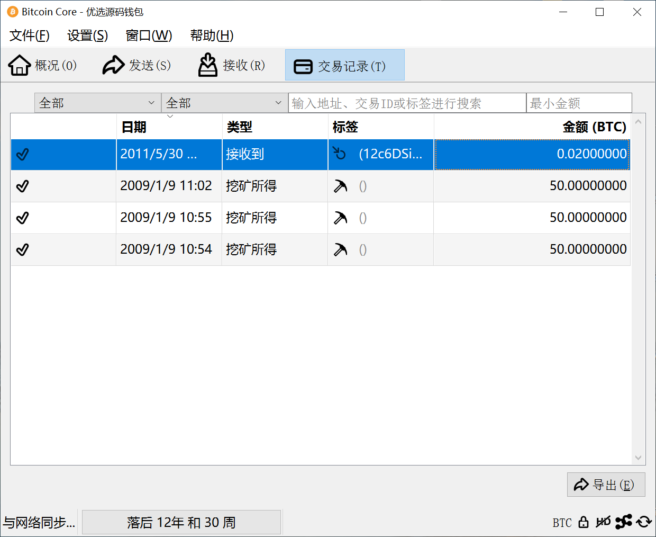Click the BTC unit indicator
The width and height of the screenshot is (656, 537).
[x=561, y=522]
